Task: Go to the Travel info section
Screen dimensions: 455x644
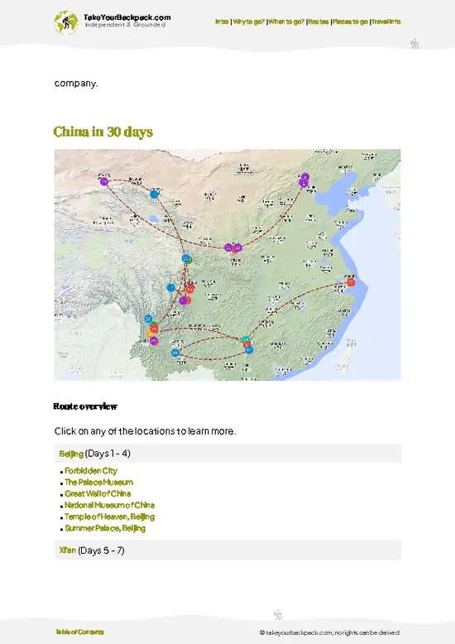Action: click(x=386, y=22)
